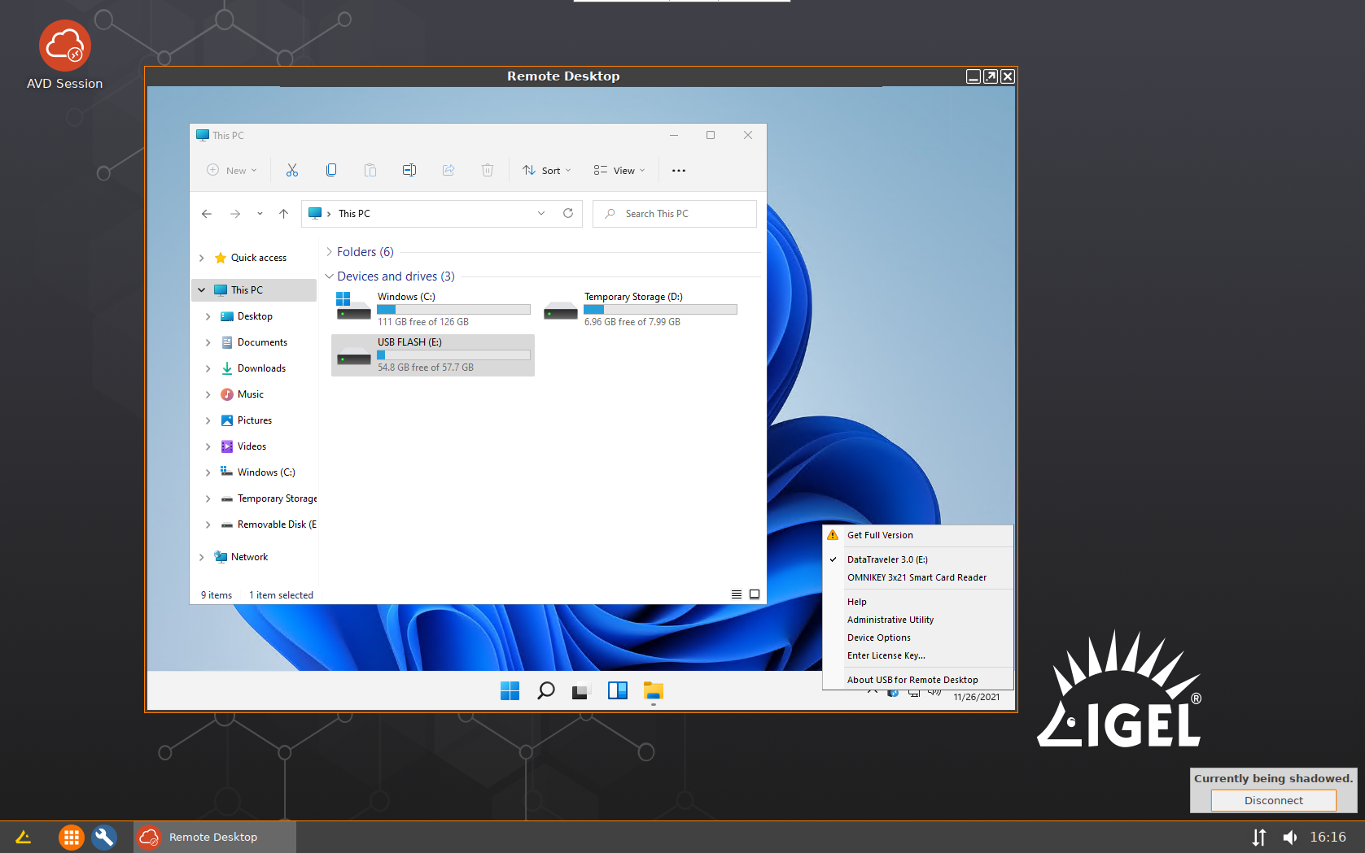Open IGEL application launcher grid icon
Screen dimensions: 1365x853
[x=72, y=837]
